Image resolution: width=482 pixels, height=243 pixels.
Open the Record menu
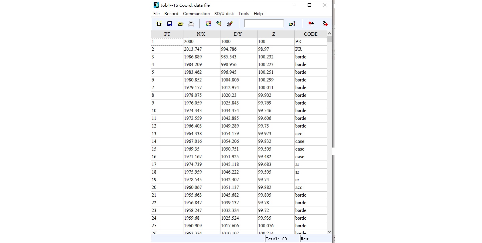[x=171, y=14]
